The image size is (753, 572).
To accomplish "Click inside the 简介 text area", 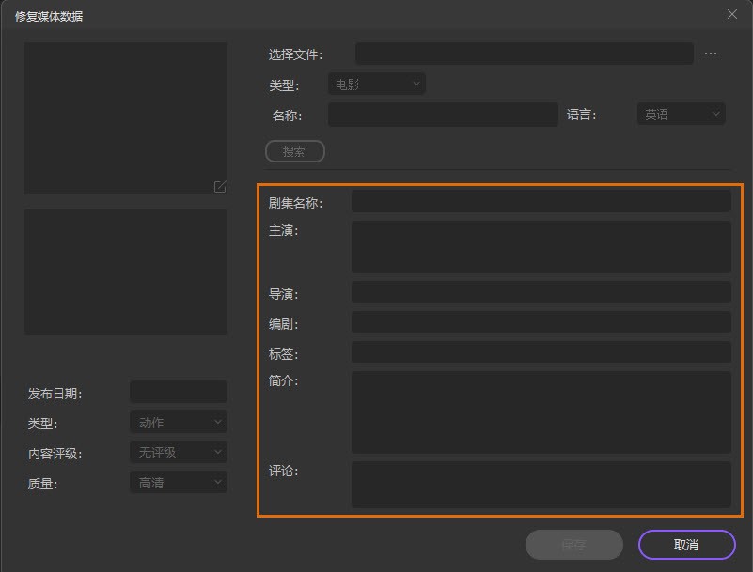I will (541, 411).
